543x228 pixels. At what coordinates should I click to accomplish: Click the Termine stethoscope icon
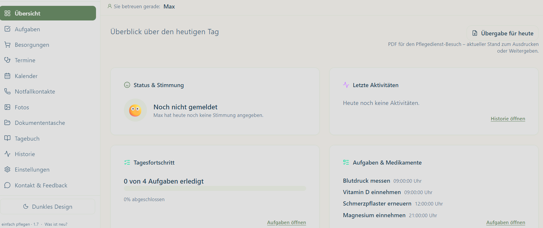click(7, 60)
